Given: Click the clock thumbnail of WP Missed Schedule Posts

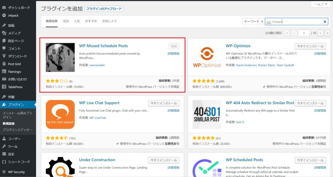Looking at the screenshot, I should (60, 57).
